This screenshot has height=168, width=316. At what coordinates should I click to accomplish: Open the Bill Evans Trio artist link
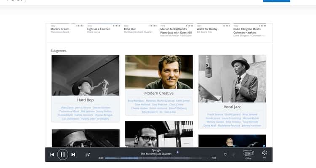204,32
